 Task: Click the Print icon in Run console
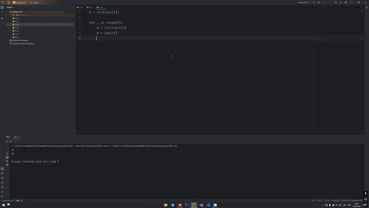coord(7,161)
